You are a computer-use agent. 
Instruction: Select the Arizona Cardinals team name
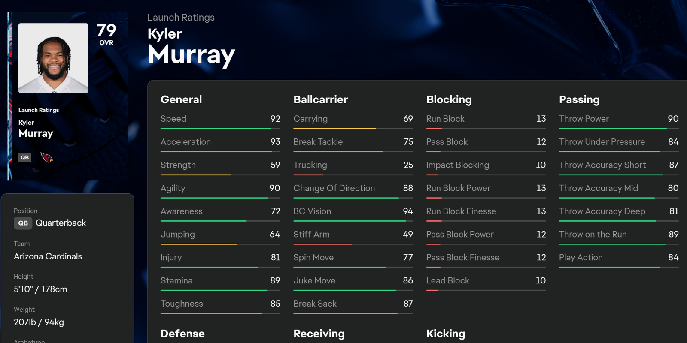pos(48,256)
